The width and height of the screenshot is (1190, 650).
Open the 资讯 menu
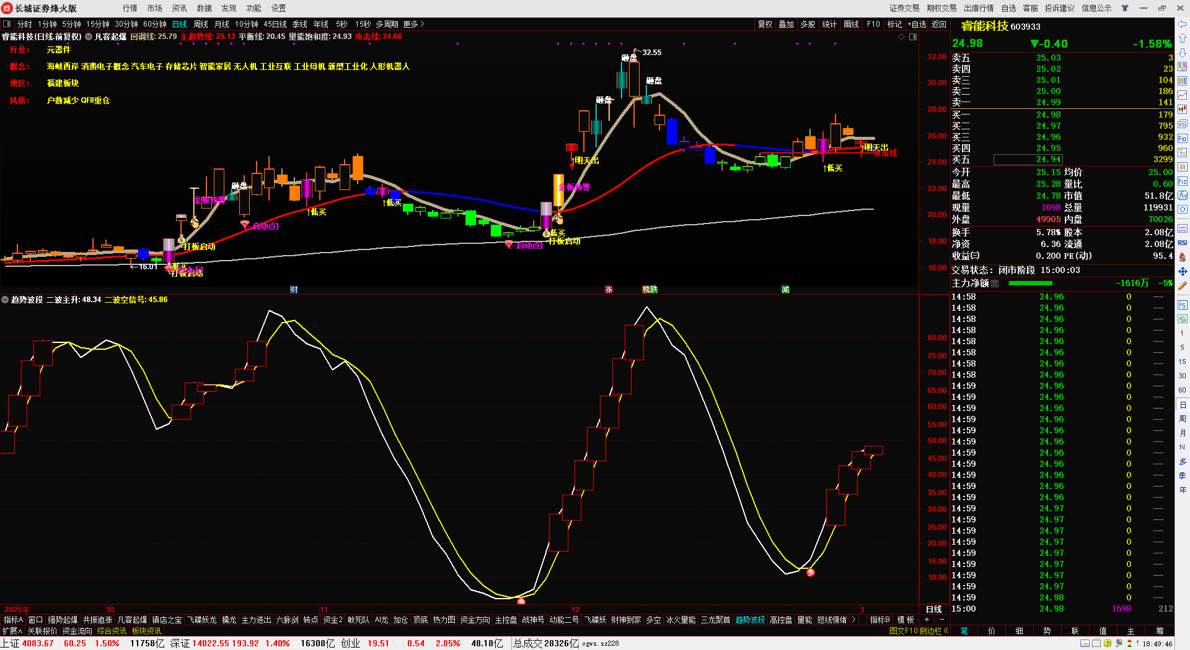tap(179, 8)
